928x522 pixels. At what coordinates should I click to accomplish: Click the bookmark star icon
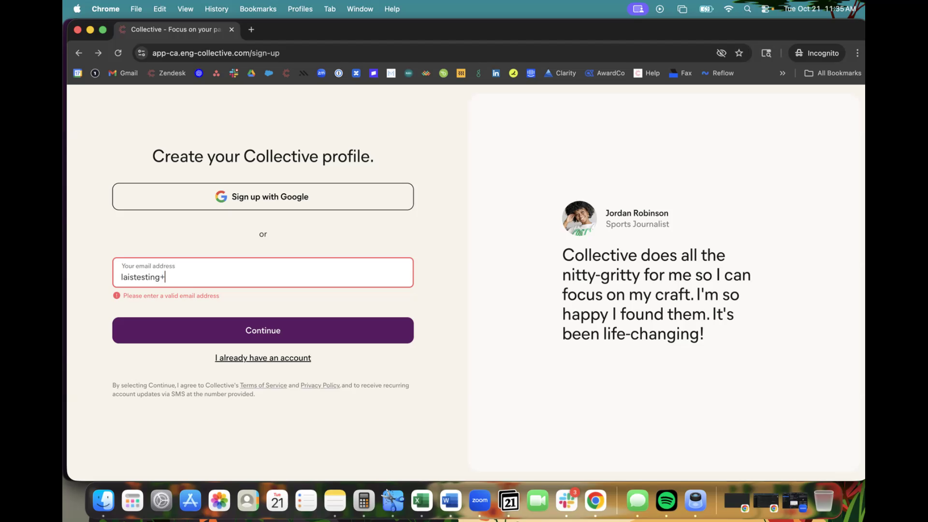pos(739,53)
